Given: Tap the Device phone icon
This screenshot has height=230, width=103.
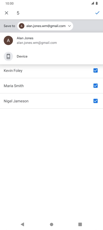Looking at the screenshot, I should point(8,56).
